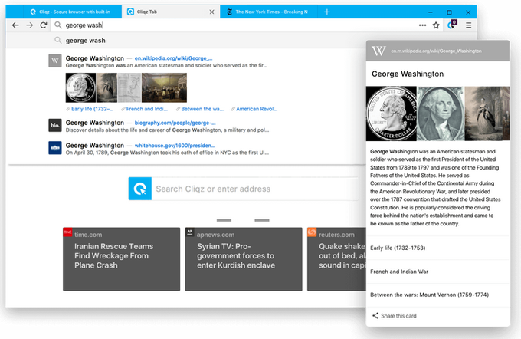521x339 pixels.
Task: Close the Cliqz Tab tab
Action: click(x=211, y=12)
